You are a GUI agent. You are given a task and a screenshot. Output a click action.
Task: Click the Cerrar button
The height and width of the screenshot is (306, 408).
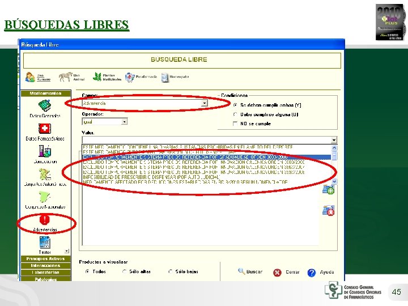tap(286, 272)
